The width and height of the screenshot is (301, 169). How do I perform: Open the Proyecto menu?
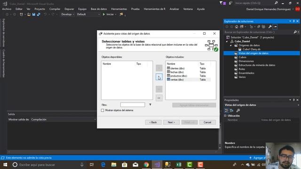coord(40,9)
